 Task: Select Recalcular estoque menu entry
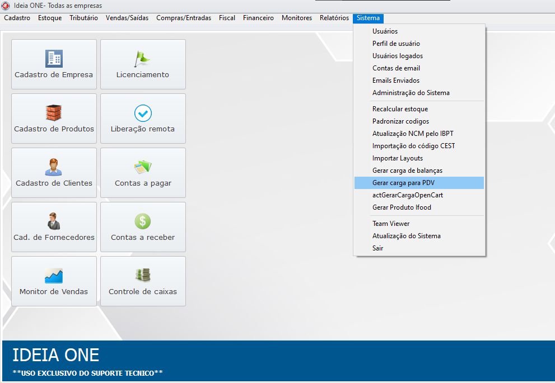[x=400, y=109]
